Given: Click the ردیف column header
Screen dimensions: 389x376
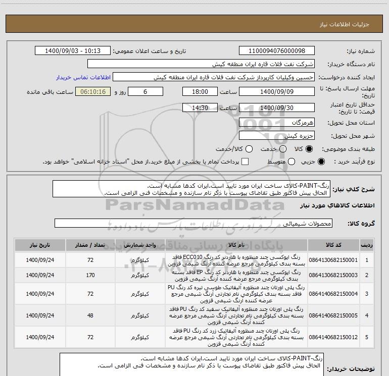Looking at the screenshot, I should coord(367,245).
